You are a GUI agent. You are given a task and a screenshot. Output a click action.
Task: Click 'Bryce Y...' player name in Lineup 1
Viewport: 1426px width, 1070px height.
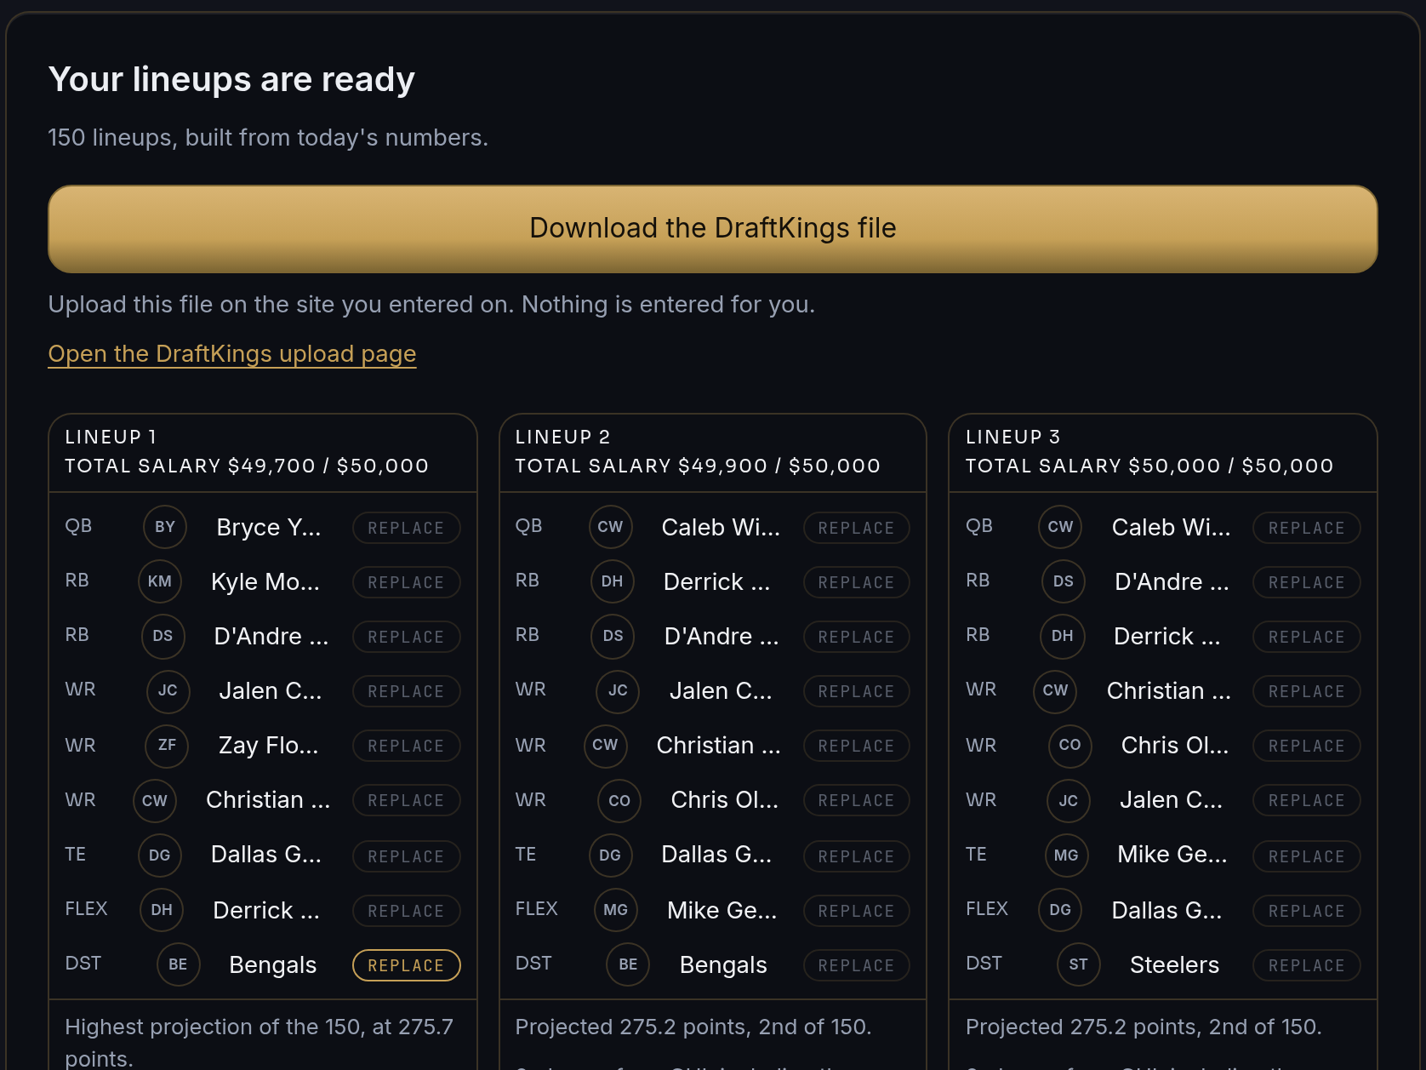click(269, 528)
